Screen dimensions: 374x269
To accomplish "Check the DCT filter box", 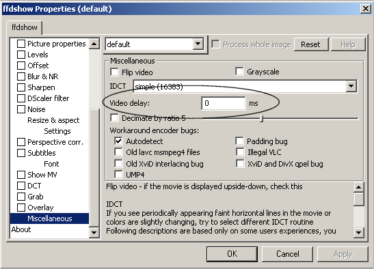I will tap(21, 186).
